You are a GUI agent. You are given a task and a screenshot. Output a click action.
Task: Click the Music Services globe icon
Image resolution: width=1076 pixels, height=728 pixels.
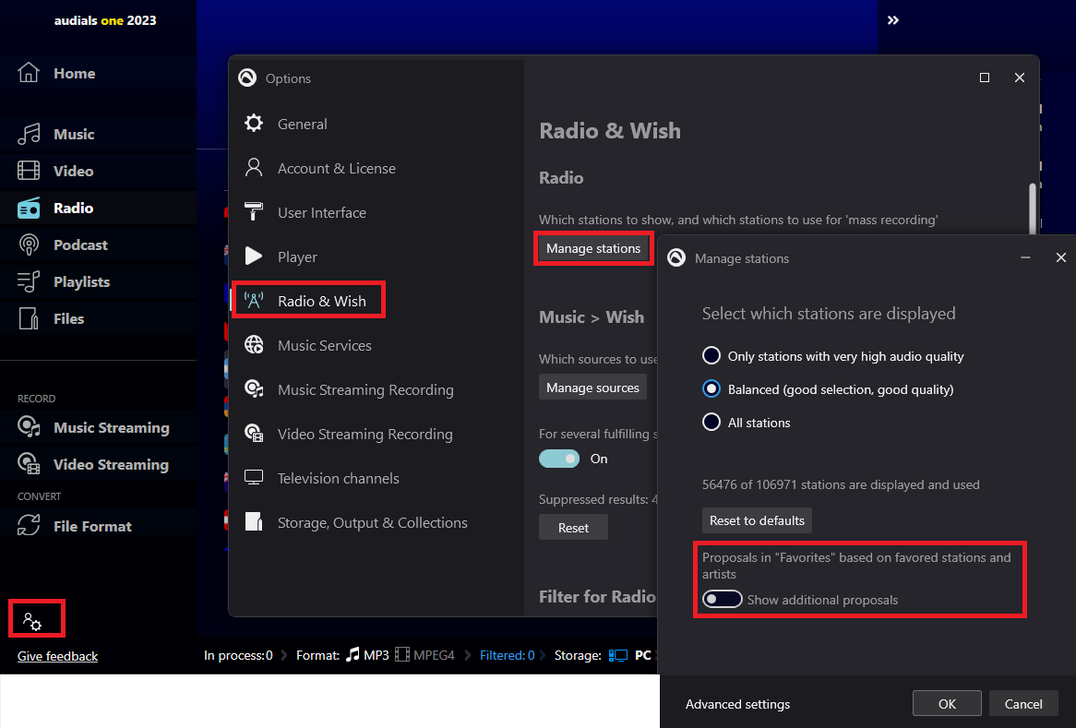pos(254,345)
